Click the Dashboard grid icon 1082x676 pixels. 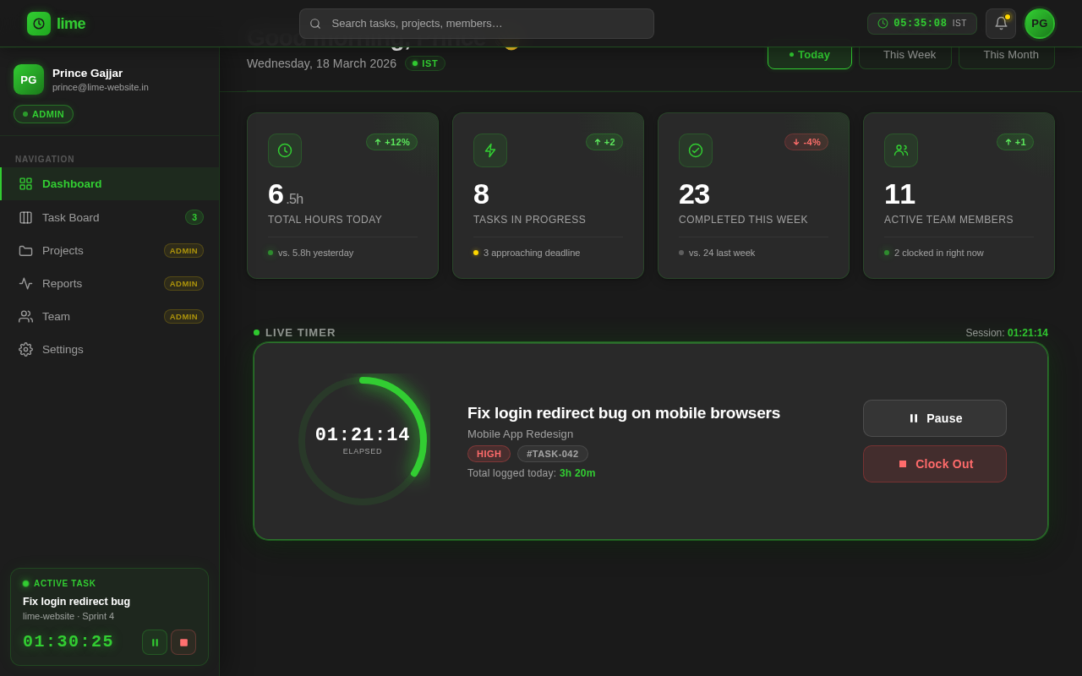point(25,183)
